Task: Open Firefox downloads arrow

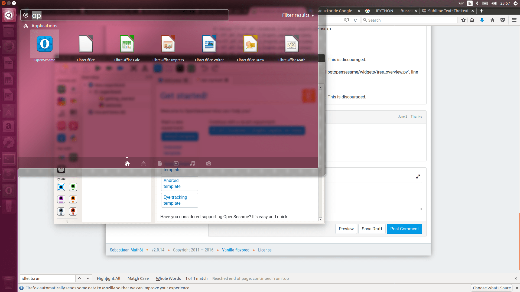Action: (x=482, y=20)
